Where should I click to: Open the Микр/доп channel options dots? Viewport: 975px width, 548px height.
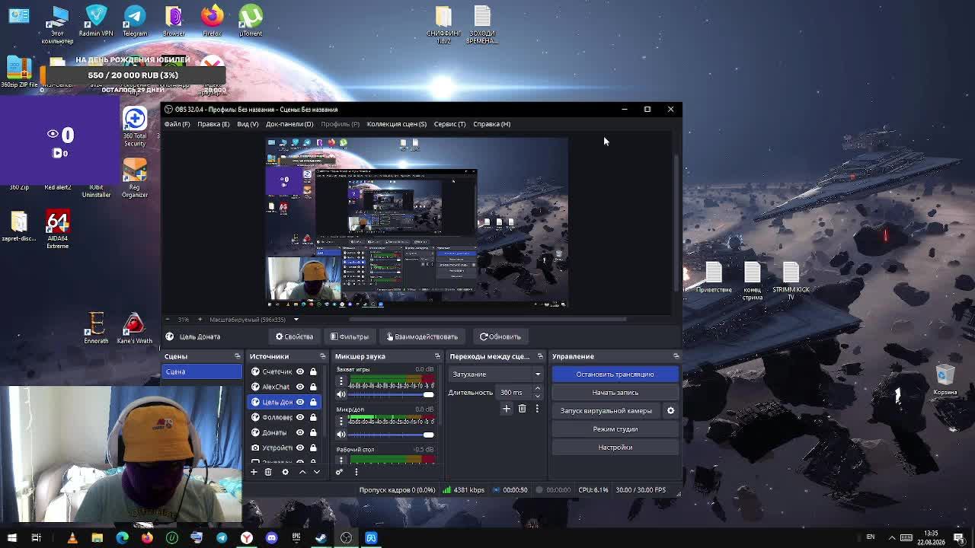pos(341,421)
